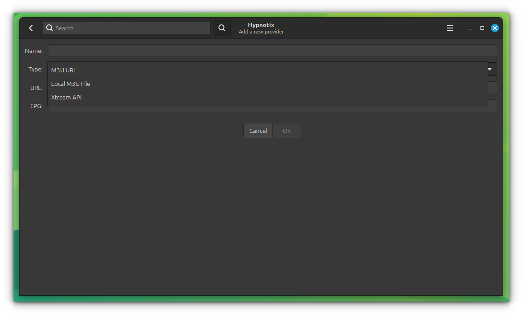Click the URL input field
This screenshot has width=523, height=316.
[493, 88]
